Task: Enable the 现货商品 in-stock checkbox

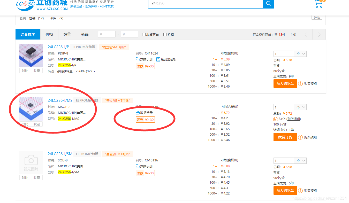Action: coord(144,34)
